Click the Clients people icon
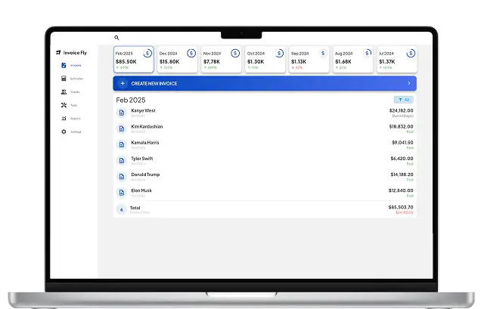The height and width of the screenshot is (309, 481). click(x=64, y=92)
